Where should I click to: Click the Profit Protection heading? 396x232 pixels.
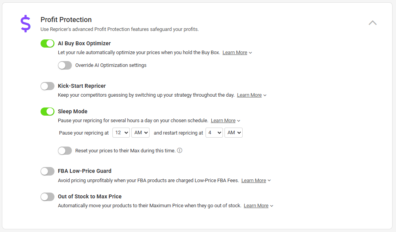tap(66, 20)
